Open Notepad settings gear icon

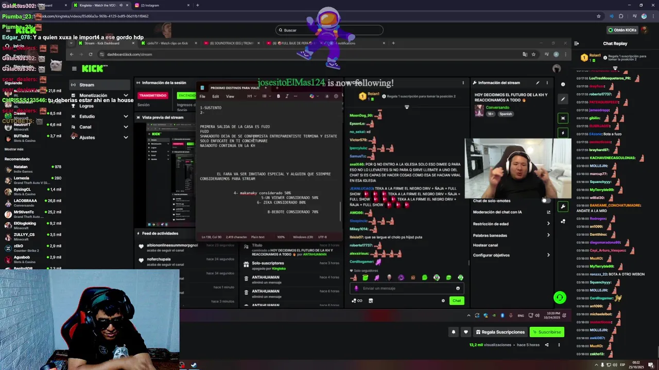336,96
